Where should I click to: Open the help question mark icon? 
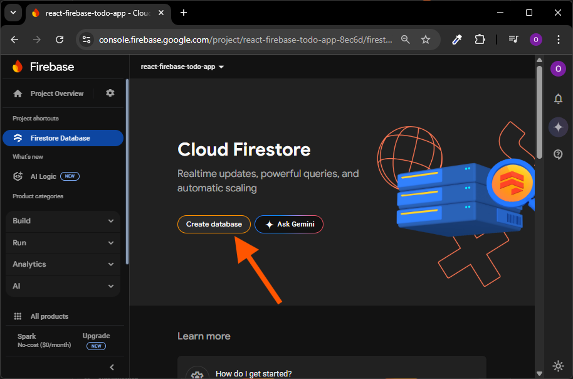[558, 154]
